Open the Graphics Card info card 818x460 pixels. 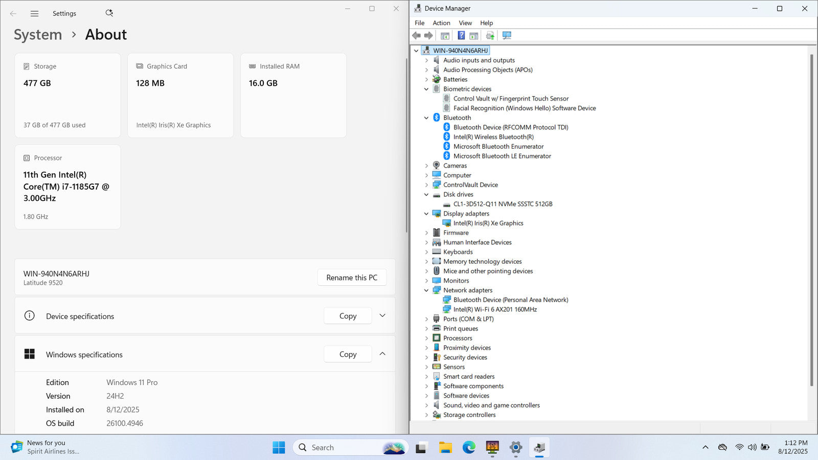click(180, 96)
